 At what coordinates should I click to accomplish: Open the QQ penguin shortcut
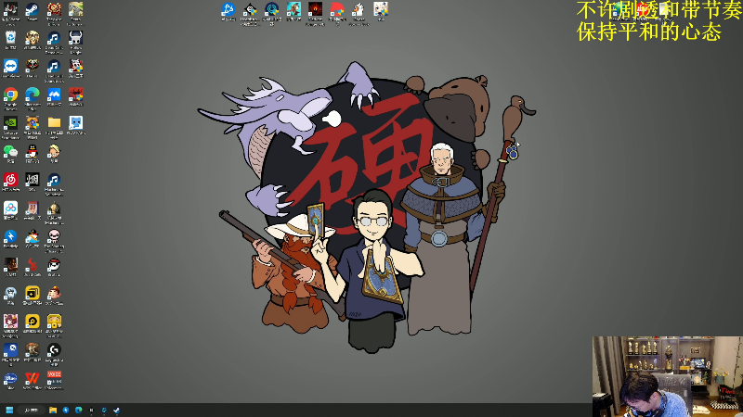33,152
